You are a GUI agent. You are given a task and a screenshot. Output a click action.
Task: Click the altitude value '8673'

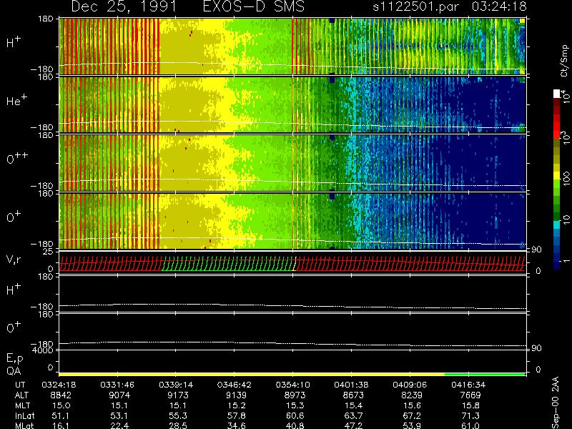point(353,395)
